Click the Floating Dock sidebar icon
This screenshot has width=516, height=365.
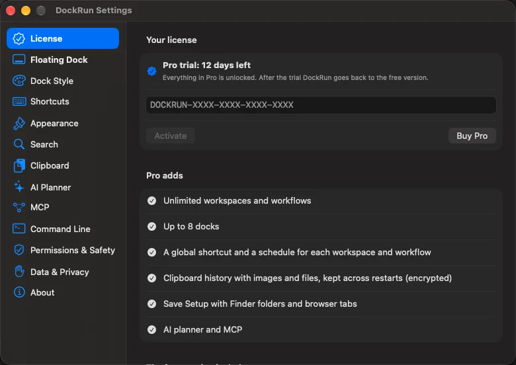point(19,60)
